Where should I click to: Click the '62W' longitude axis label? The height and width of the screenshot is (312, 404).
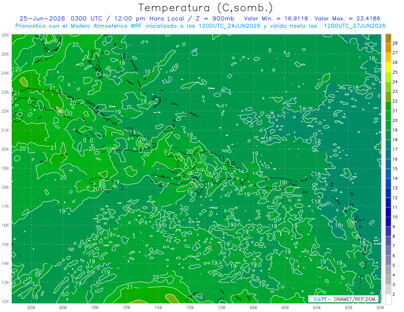click(x=348, y=307)
